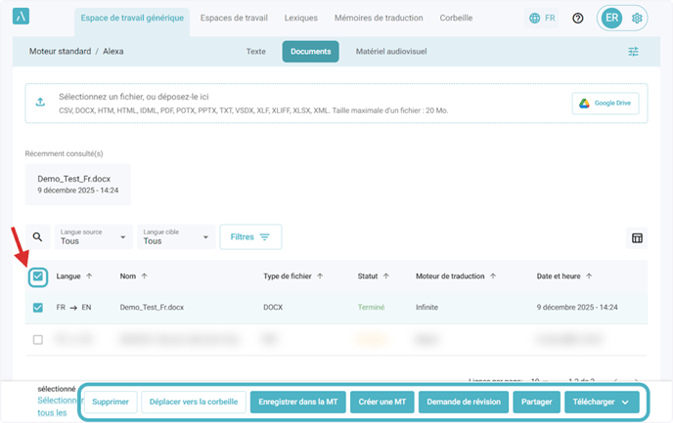Open the Télécharger dropdown button
The width and height of the screenshot is (673, 423).
point(602,402)
